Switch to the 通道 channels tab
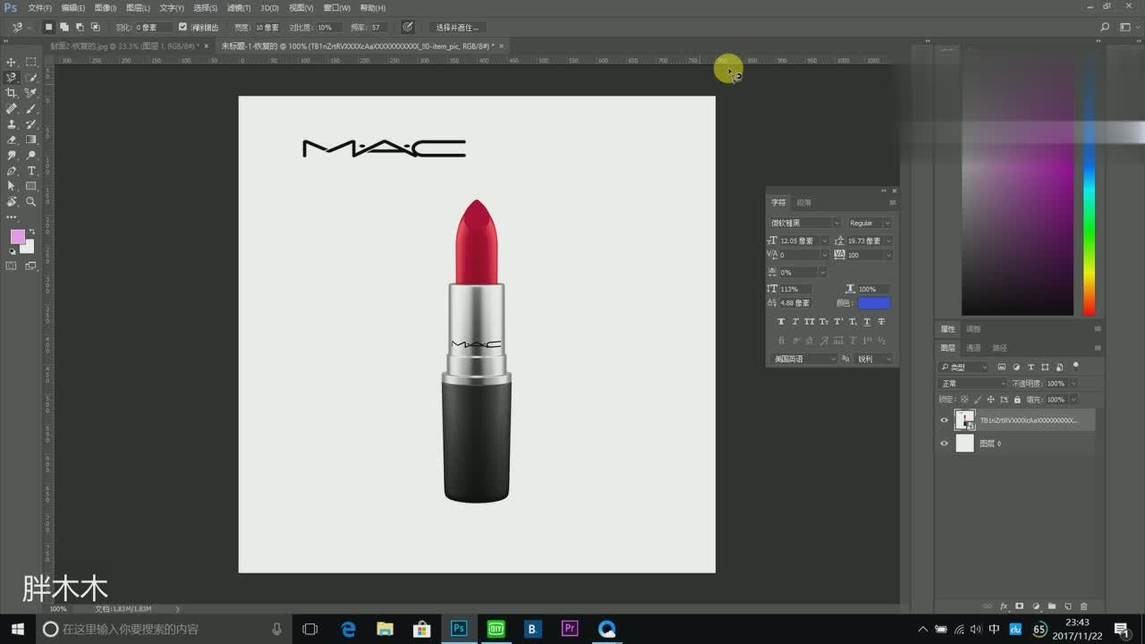This screenshot has height=644, width=1145. 973,348
